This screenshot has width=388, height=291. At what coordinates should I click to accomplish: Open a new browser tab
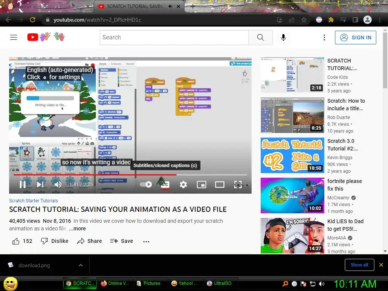[x=193, y=6]
